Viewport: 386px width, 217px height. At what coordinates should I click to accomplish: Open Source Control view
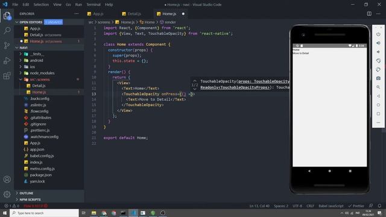click(7, 45)
